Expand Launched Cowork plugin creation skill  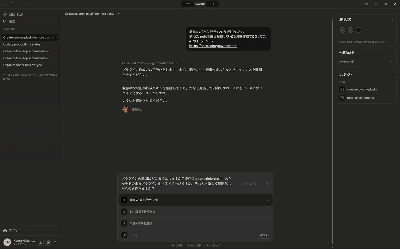click(150, 63)
